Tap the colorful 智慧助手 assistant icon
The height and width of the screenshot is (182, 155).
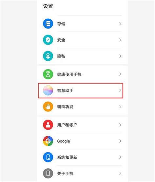click(48, 91)
